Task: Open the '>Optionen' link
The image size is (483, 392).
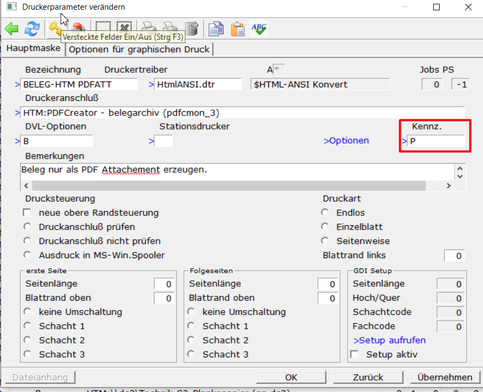Action: coord(346,140)
